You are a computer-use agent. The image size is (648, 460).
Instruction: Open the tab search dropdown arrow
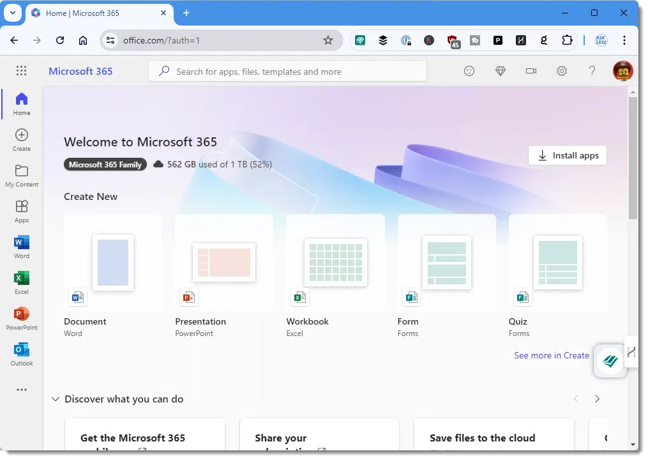pos(13,13)
